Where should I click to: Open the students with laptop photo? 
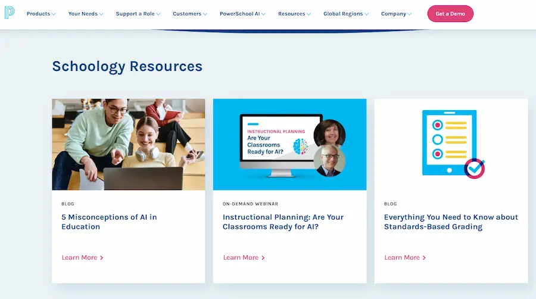click(129, 144)
